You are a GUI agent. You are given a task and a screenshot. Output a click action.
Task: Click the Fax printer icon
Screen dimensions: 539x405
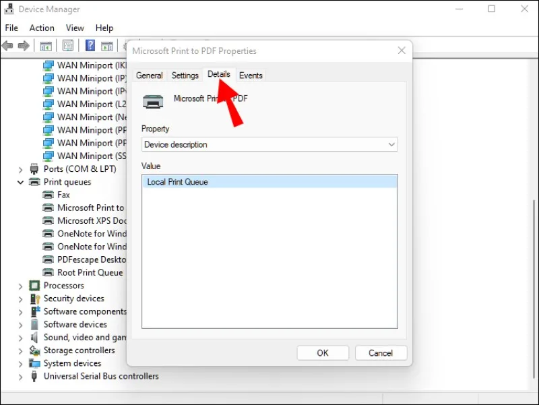click(x=48, y=195)
